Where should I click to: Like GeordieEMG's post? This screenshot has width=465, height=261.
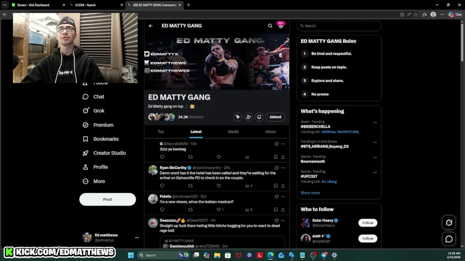[219, 157]
